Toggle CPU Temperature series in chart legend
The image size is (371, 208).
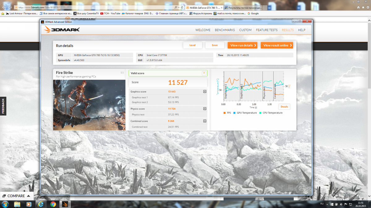pyautogui.click(x=271, y=113)
